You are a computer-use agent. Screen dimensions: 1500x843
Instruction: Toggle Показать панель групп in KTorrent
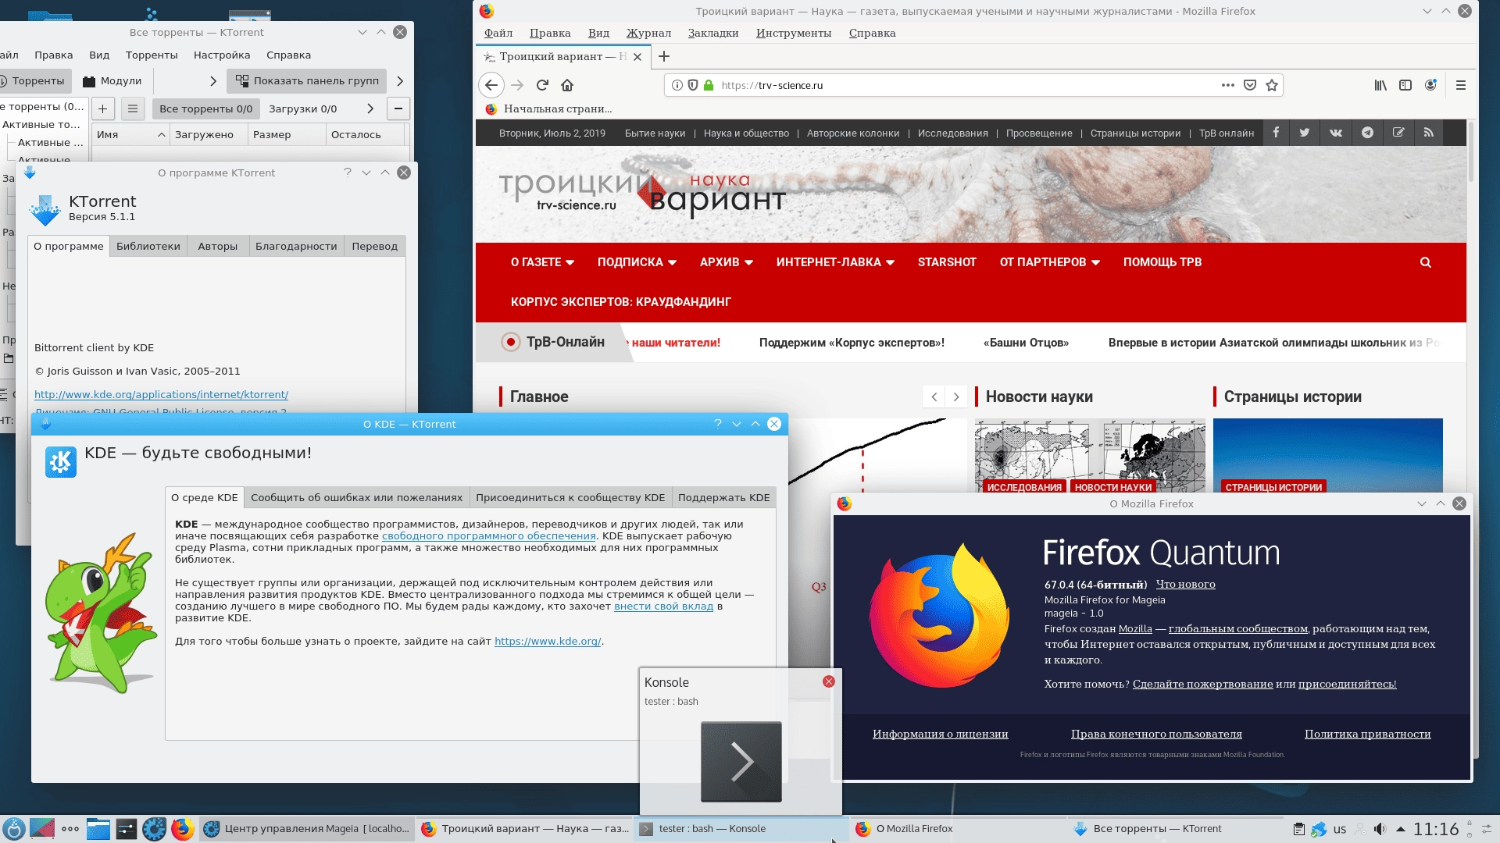307,81
